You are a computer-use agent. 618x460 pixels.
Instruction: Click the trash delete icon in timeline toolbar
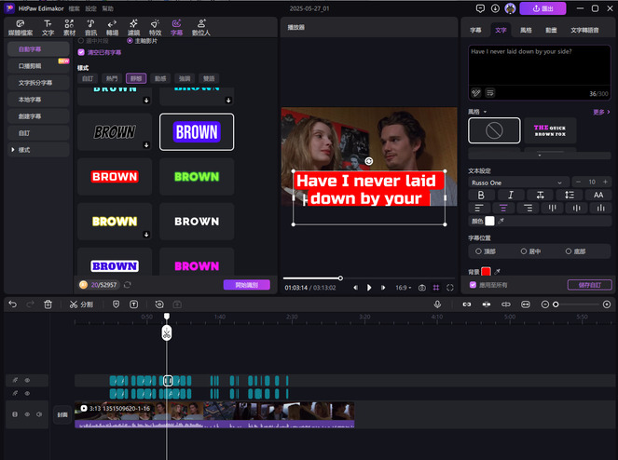click(x=48, y=304)
